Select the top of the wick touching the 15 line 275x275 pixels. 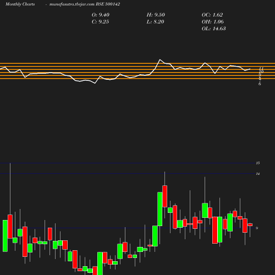tap(10, 163)
